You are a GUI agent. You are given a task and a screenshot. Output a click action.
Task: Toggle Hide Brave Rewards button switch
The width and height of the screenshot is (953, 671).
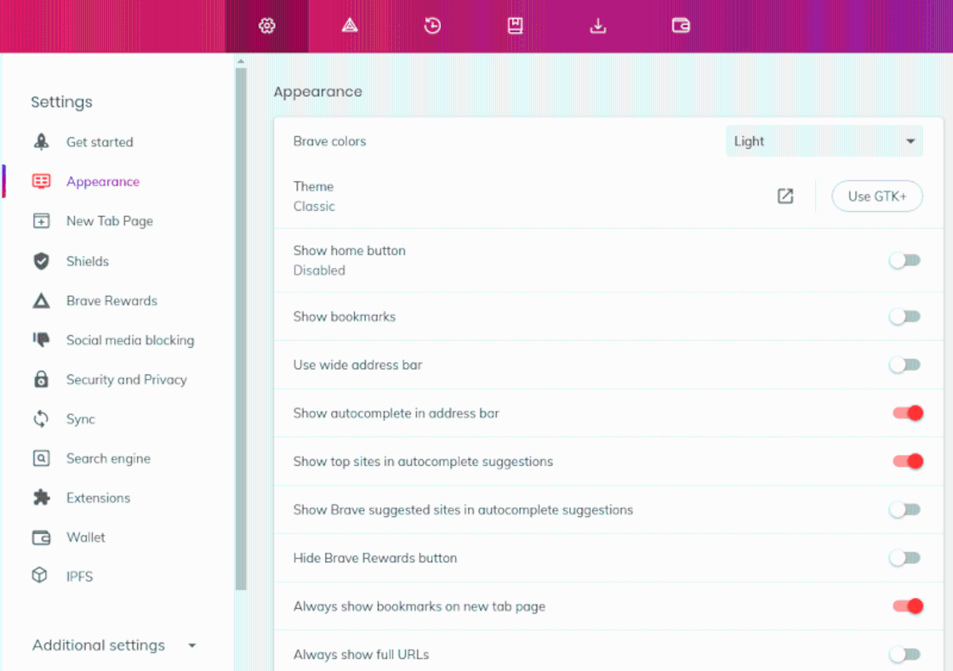point(905,558)
